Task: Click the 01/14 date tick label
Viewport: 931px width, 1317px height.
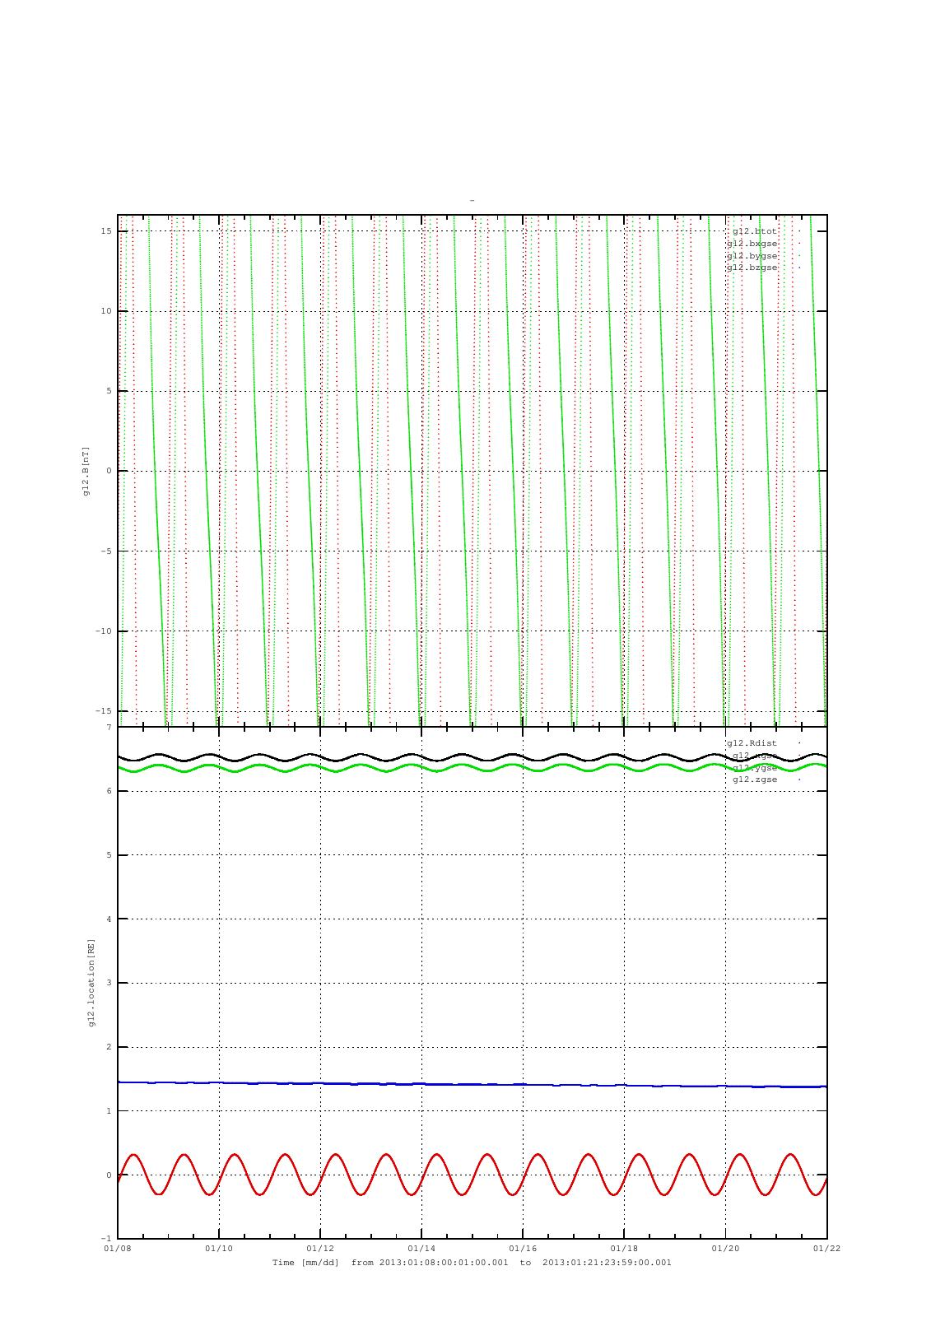Action: (421, 1249)
